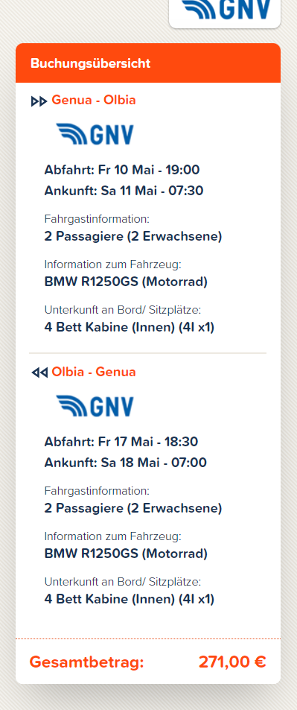
Task: Select return 2 Passagiere (2 Erwachsene) text
Action: point(133,508)
